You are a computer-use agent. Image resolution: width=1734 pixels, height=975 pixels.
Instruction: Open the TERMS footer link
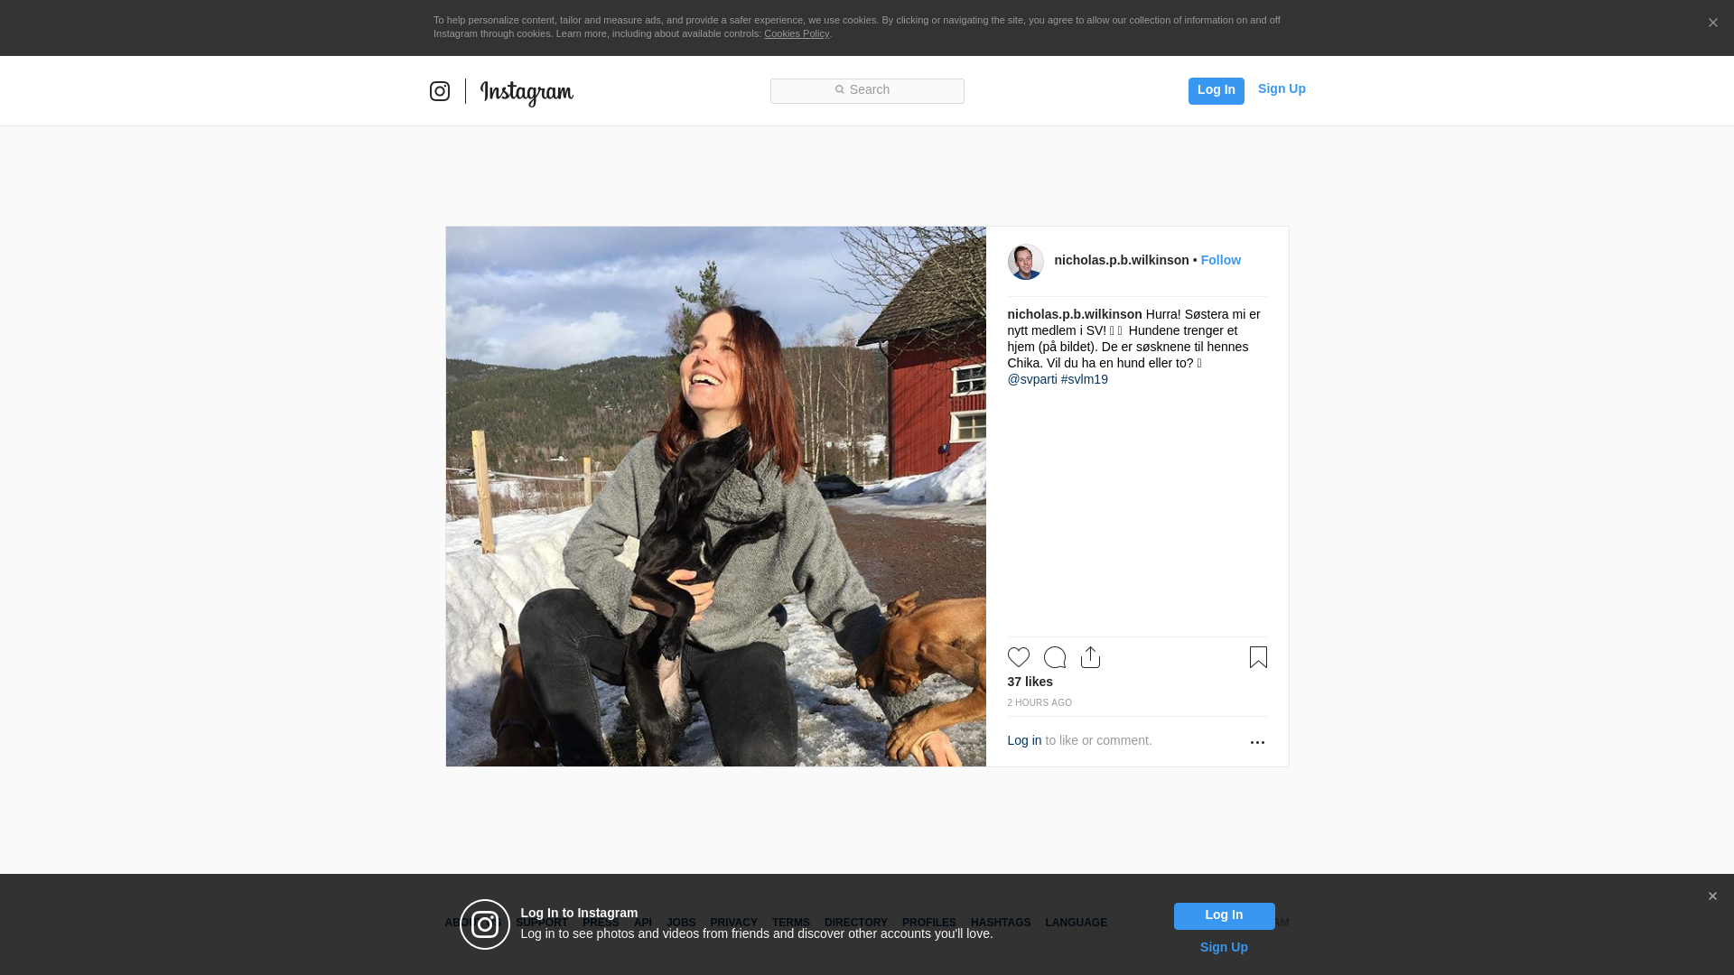click(790, 923)
